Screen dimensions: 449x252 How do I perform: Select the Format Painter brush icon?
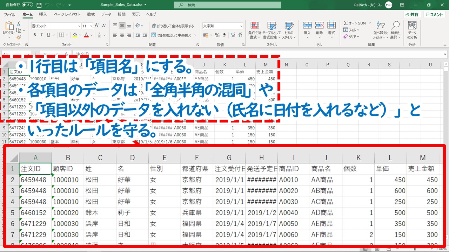coord(19,37)
